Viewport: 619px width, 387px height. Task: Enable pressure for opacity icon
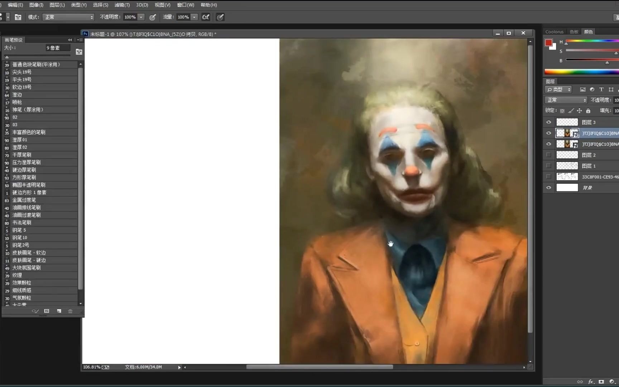click(153, 17)
